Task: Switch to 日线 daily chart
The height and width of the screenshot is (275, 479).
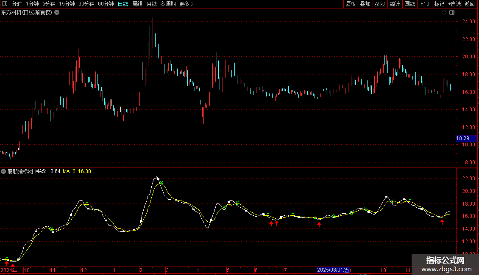Action: tap(123, 4)
